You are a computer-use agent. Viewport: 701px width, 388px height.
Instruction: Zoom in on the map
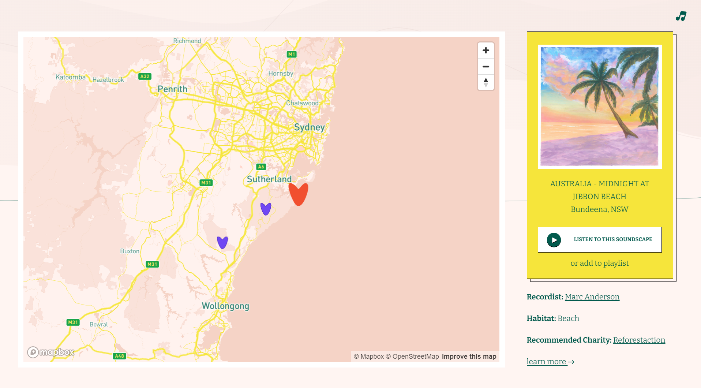486,51
